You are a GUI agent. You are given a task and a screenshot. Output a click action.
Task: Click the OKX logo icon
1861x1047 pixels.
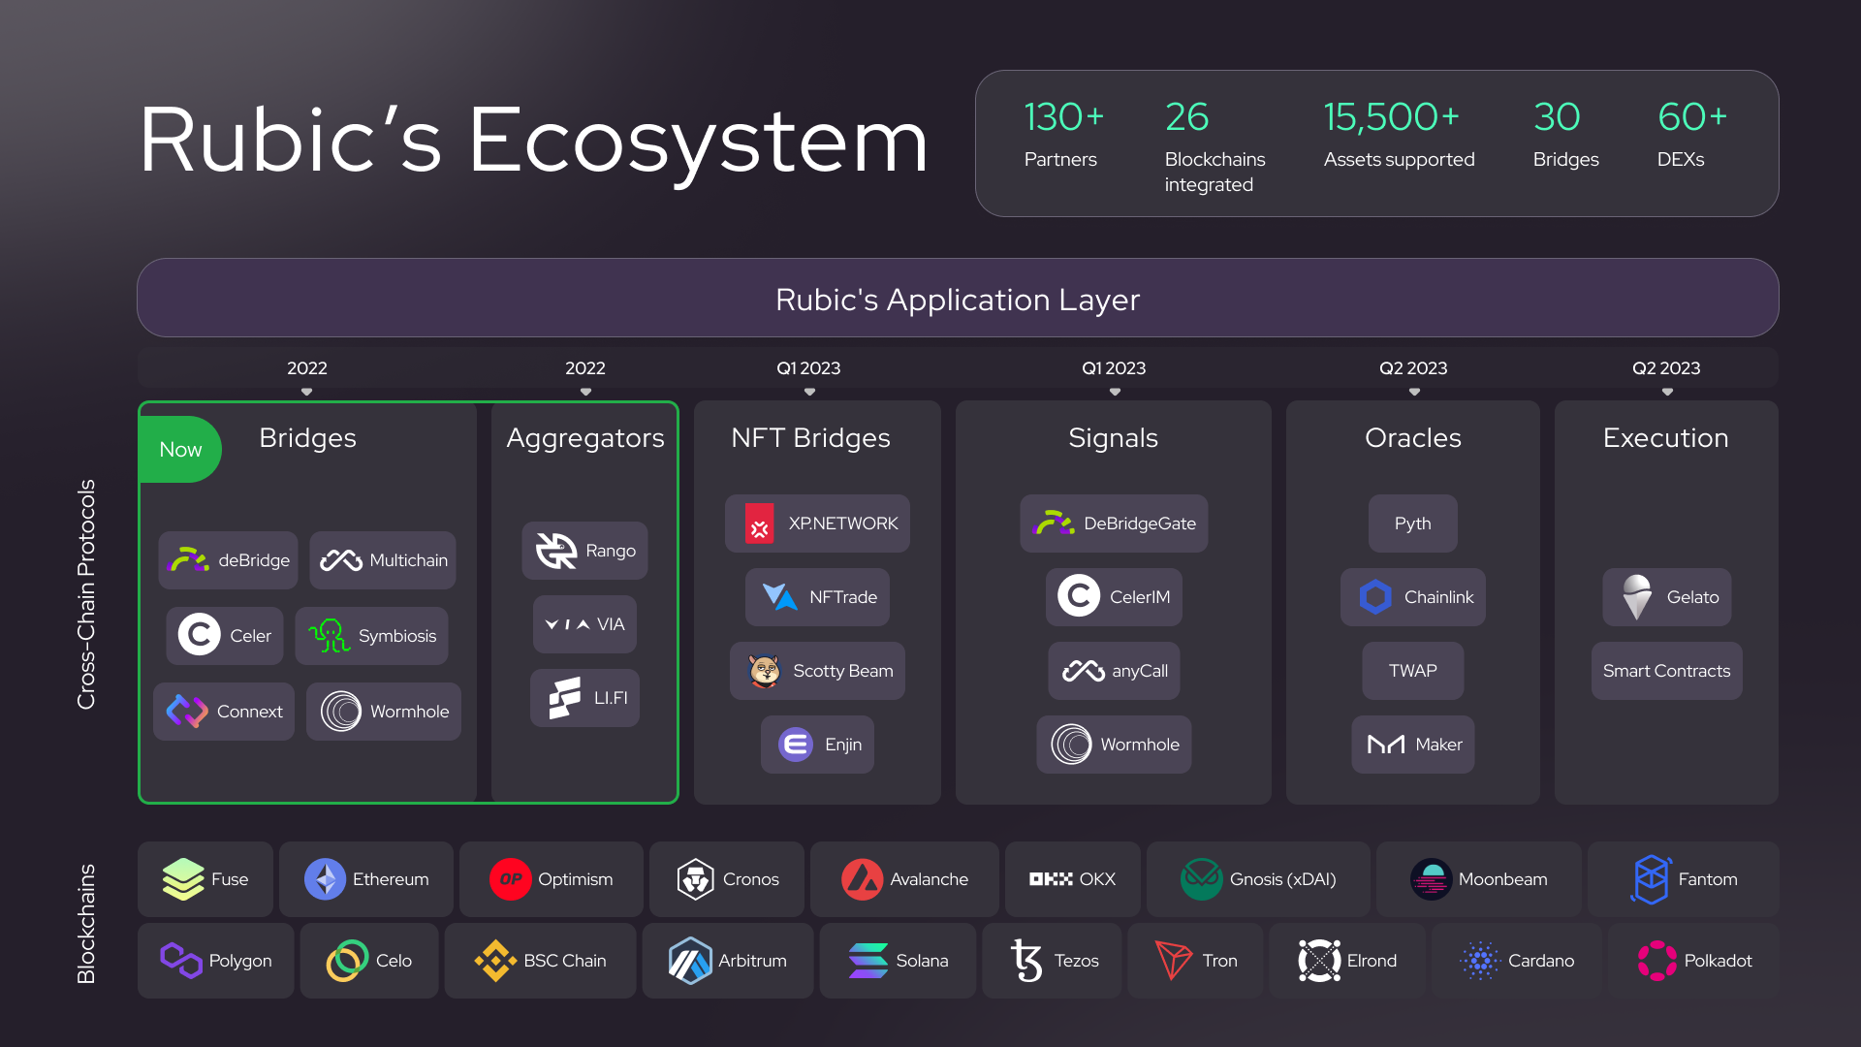[x=1051, y=879]
